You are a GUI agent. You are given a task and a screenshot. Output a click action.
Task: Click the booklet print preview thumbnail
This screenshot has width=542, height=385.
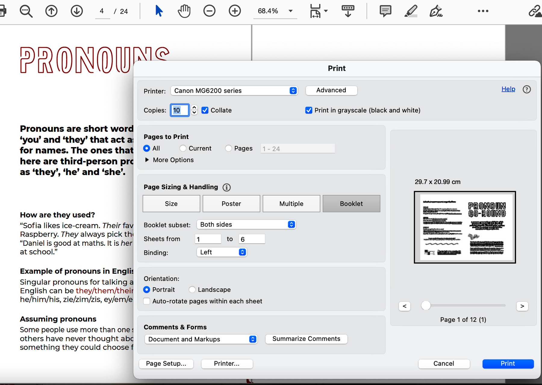[x=465, y=227]
